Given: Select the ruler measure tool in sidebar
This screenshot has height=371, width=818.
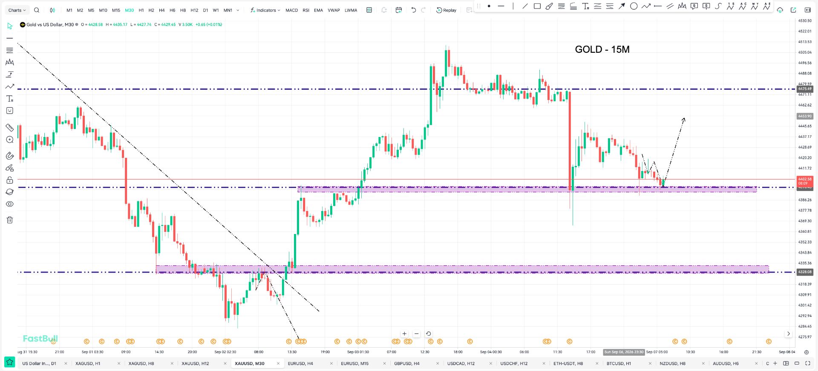Looking at the screenshot, I should pyautogui.click(x=9, y=128).
